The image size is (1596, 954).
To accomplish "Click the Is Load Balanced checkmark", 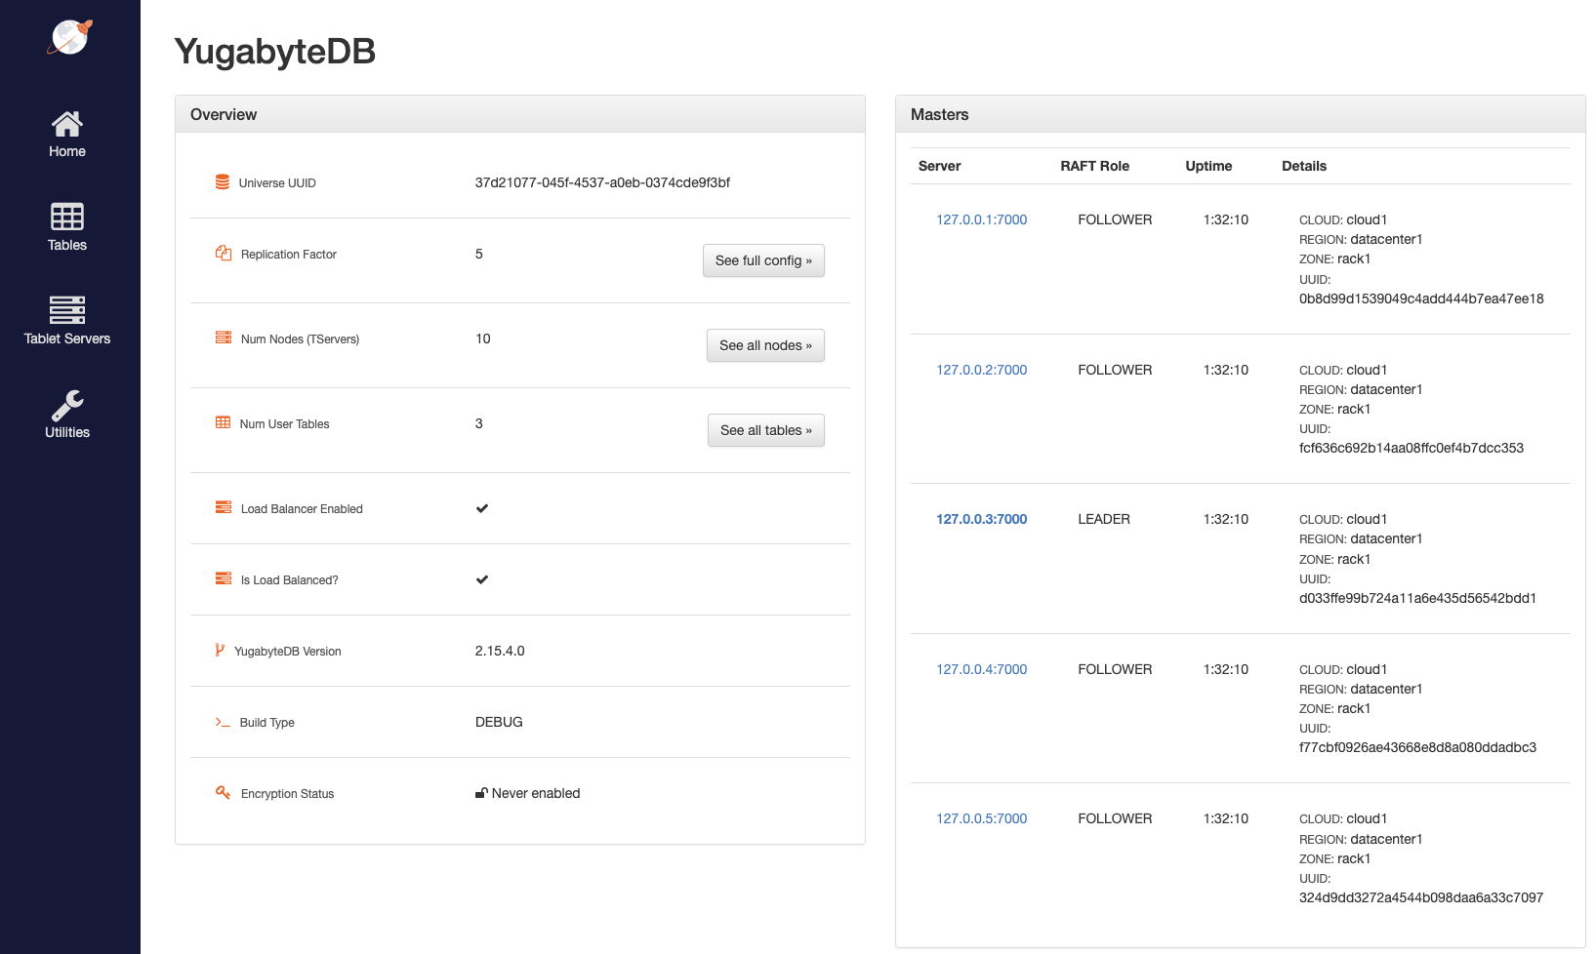I will click(x=482, y=579).
